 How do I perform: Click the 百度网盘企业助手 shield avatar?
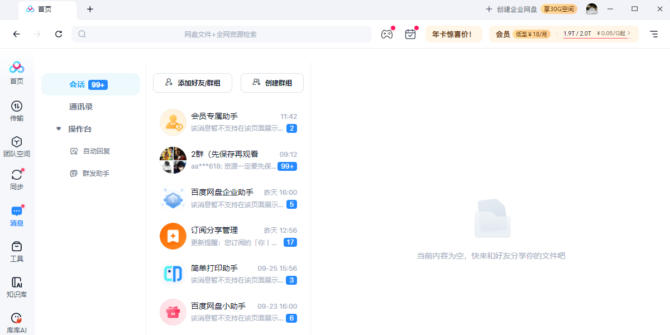pyautogui.click(x=173, y=198)
